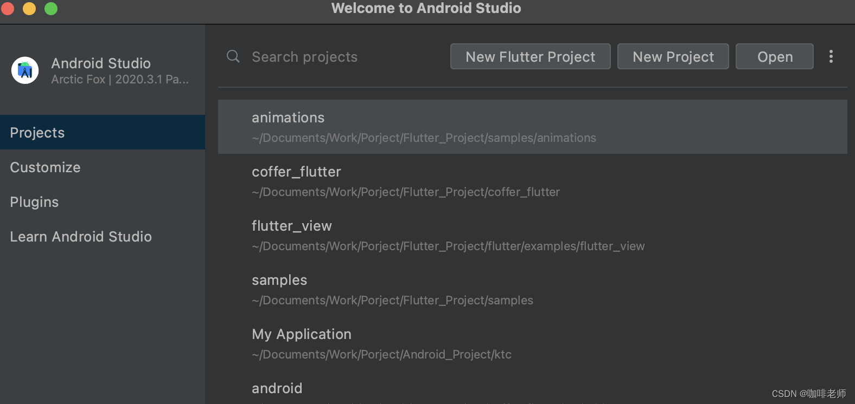Open the animations project
Screen dimensions: 855x404
[x=532, y=127]
